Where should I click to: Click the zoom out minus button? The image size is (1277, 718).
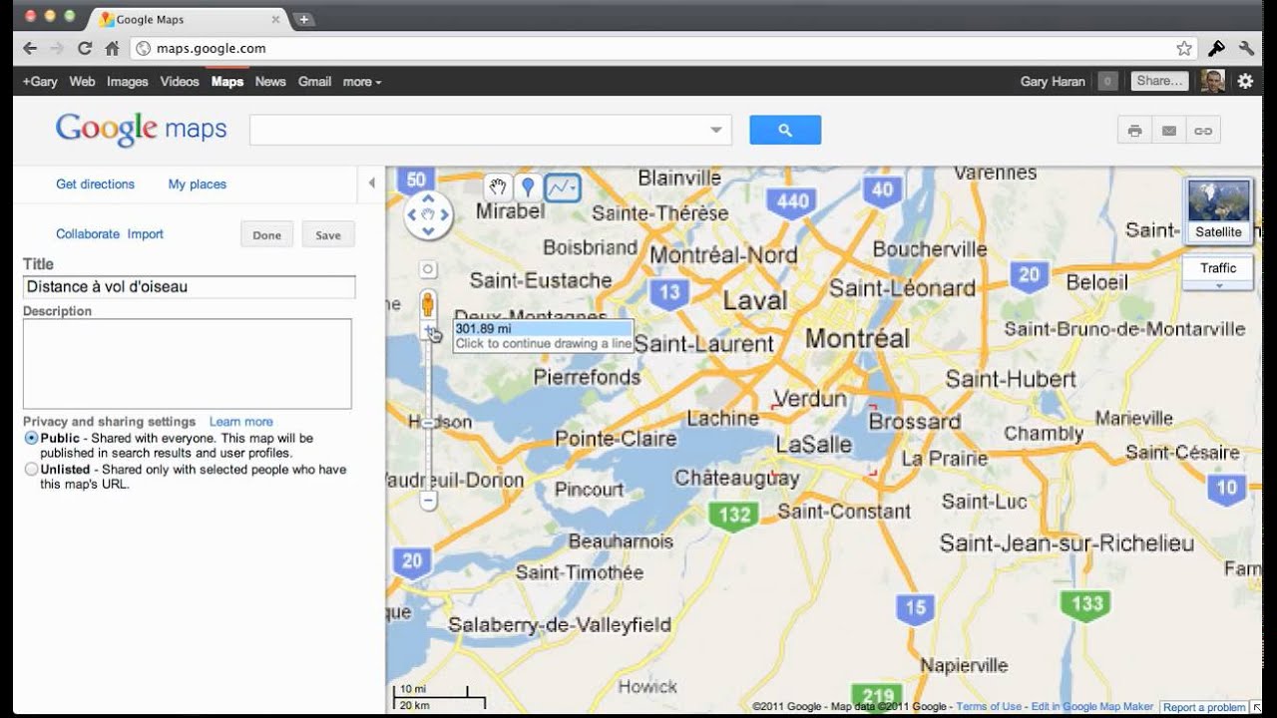(x=428, y=501)
